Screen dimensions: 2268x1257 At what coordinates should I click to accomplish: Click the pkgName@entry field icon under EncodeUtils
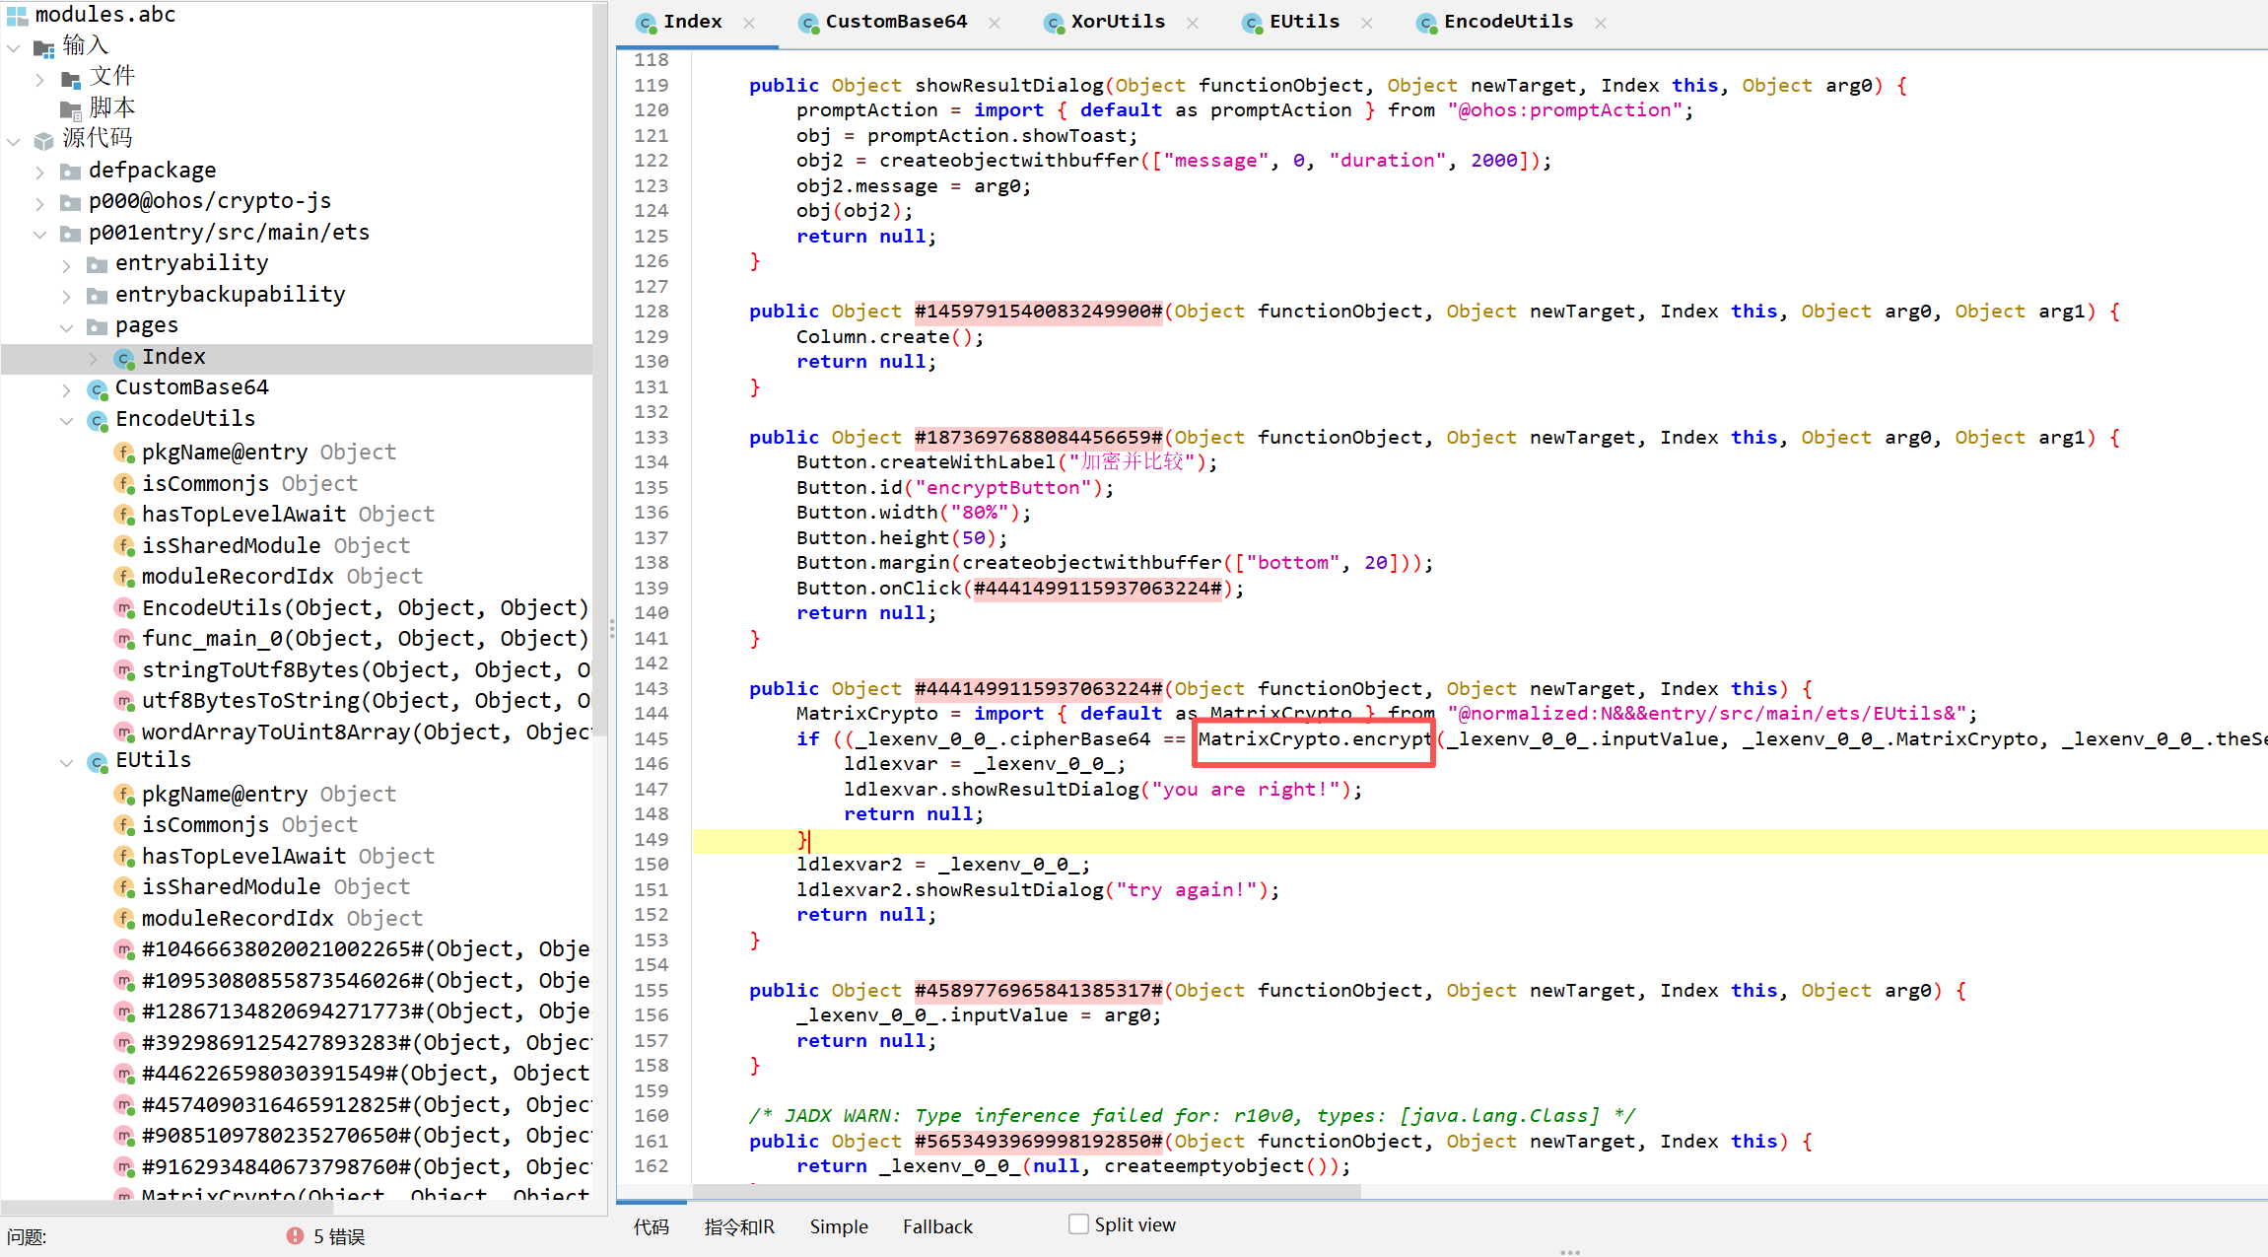pos(124,453)
